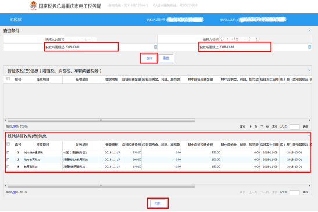Click left arrow of upper table scrollbar
Image resolution: width=318 pixels, height=212 pixels.
[5, 120]
